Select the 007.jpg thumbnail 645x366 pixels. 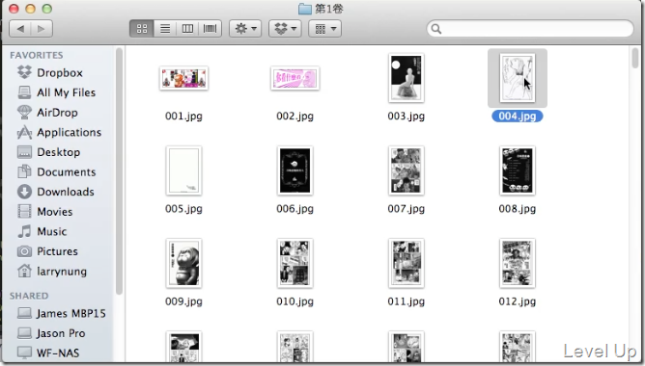(406, 170)
